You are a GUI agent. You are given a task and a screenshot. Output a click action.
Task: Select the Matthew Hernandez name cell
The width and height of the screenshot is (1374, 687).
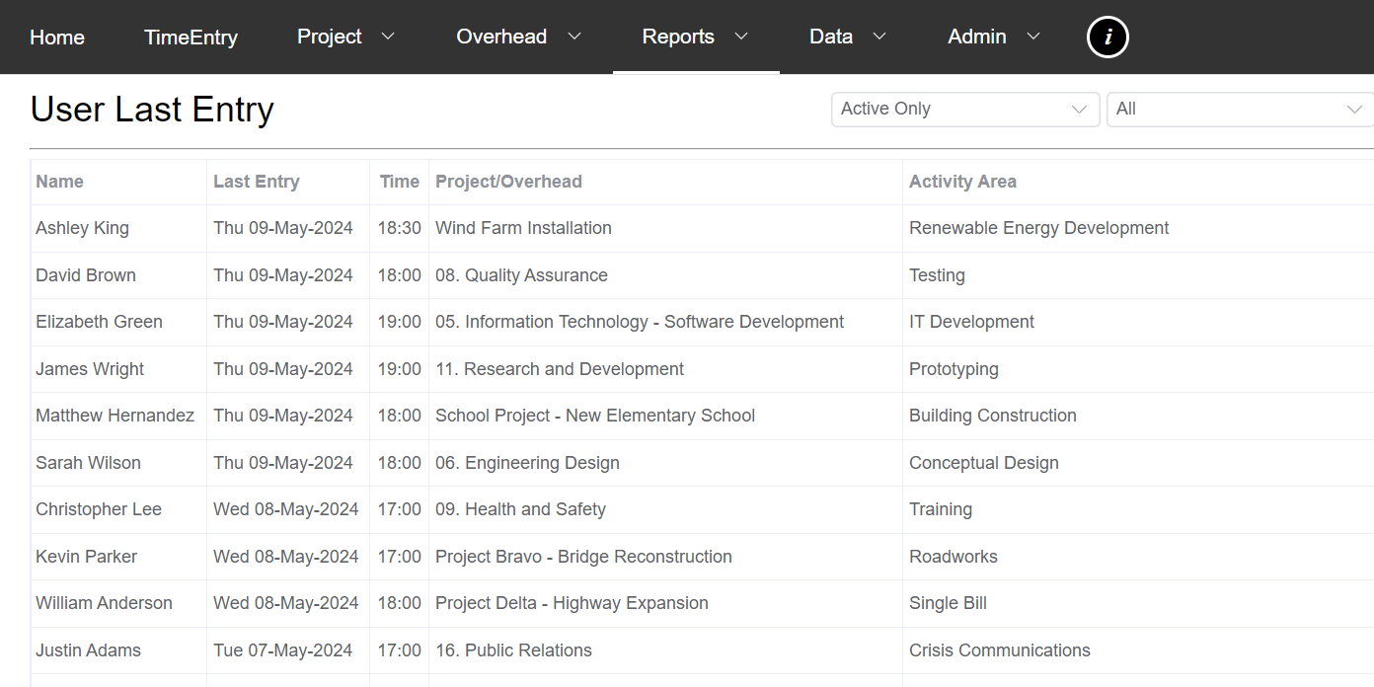pos(114,416)
